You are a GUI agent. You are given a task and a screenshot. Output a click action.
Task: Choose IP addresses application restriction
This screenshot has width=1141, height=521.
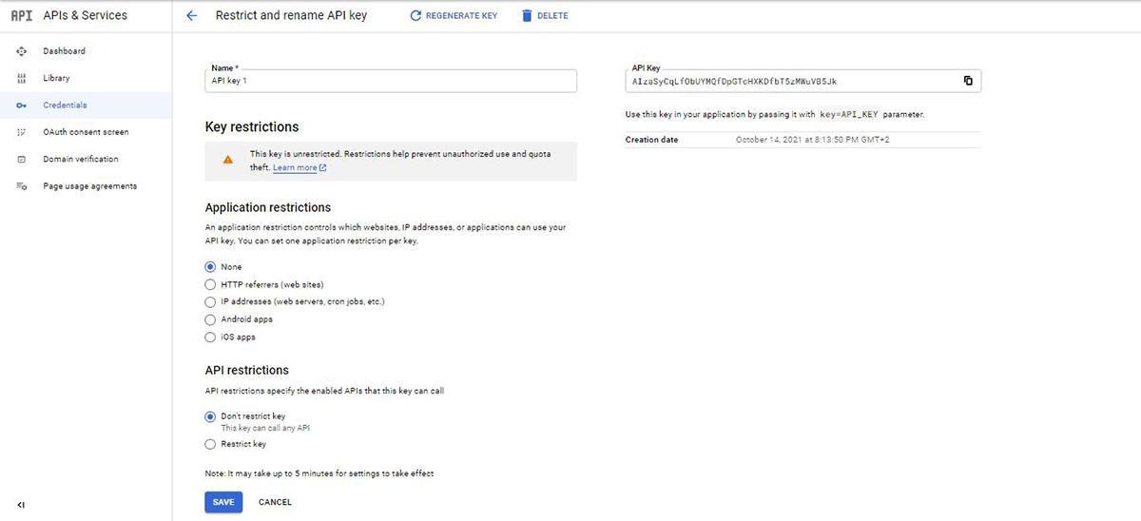click(211, 301)
